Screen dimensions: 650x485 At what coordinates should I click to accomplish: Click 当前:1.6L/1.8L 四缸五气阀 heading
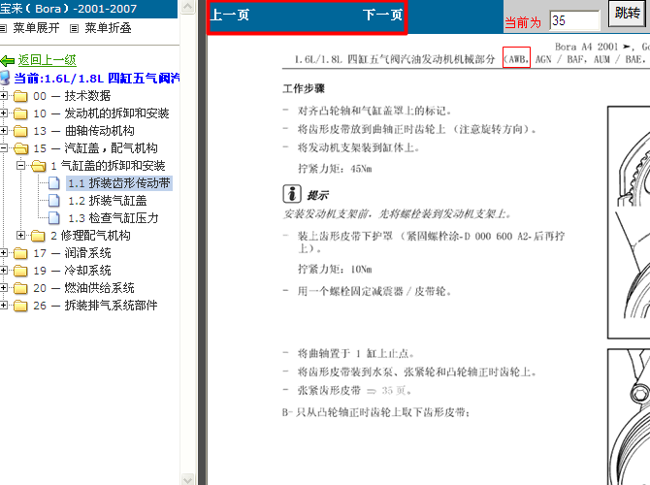point(97,79)
